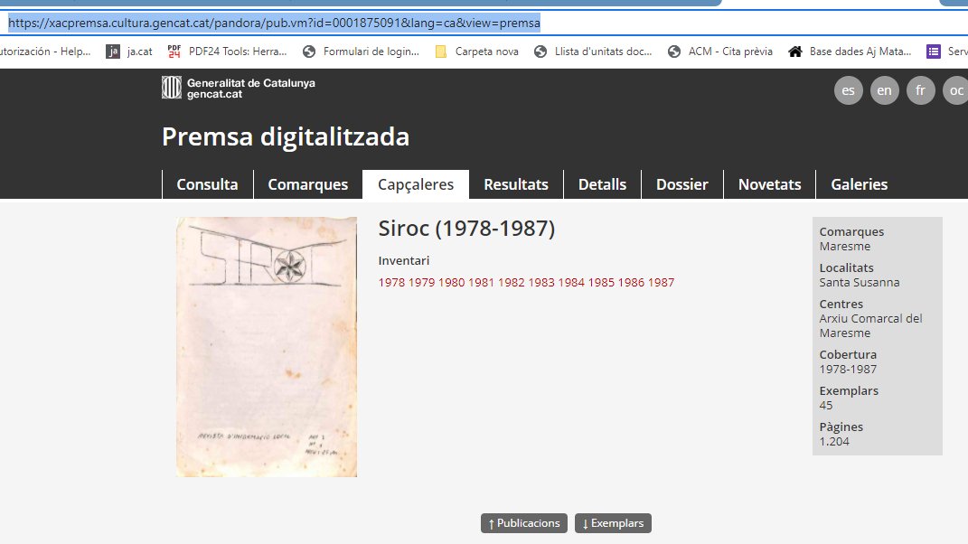
Task: Open the Galeries tab
Action: (860, 184)
